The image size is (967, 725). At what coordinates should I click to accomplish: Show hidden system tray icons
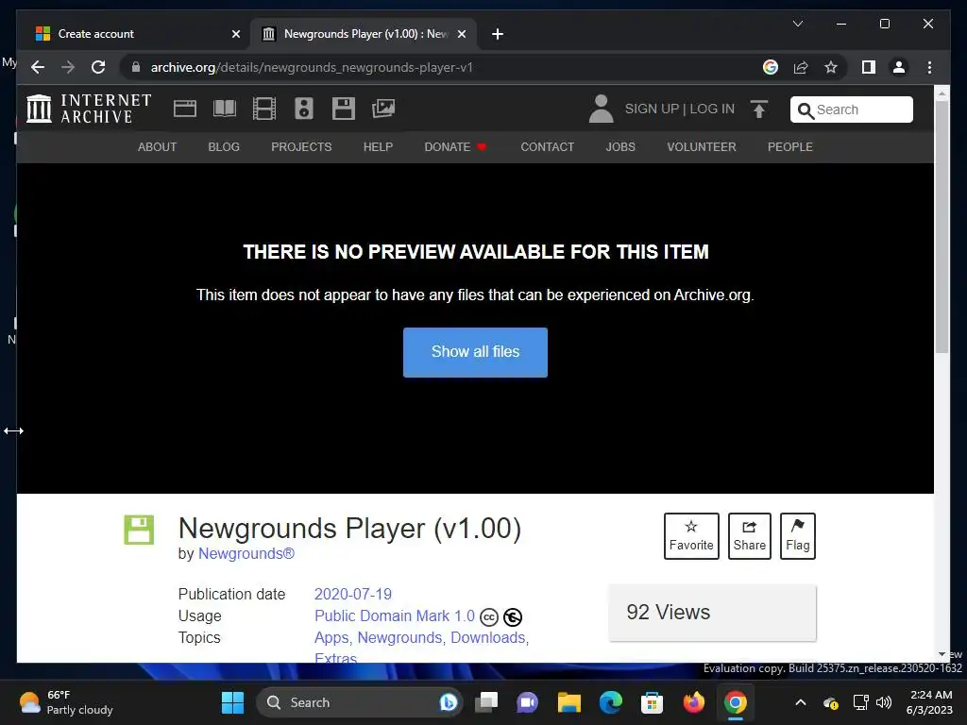pos(800,702)
